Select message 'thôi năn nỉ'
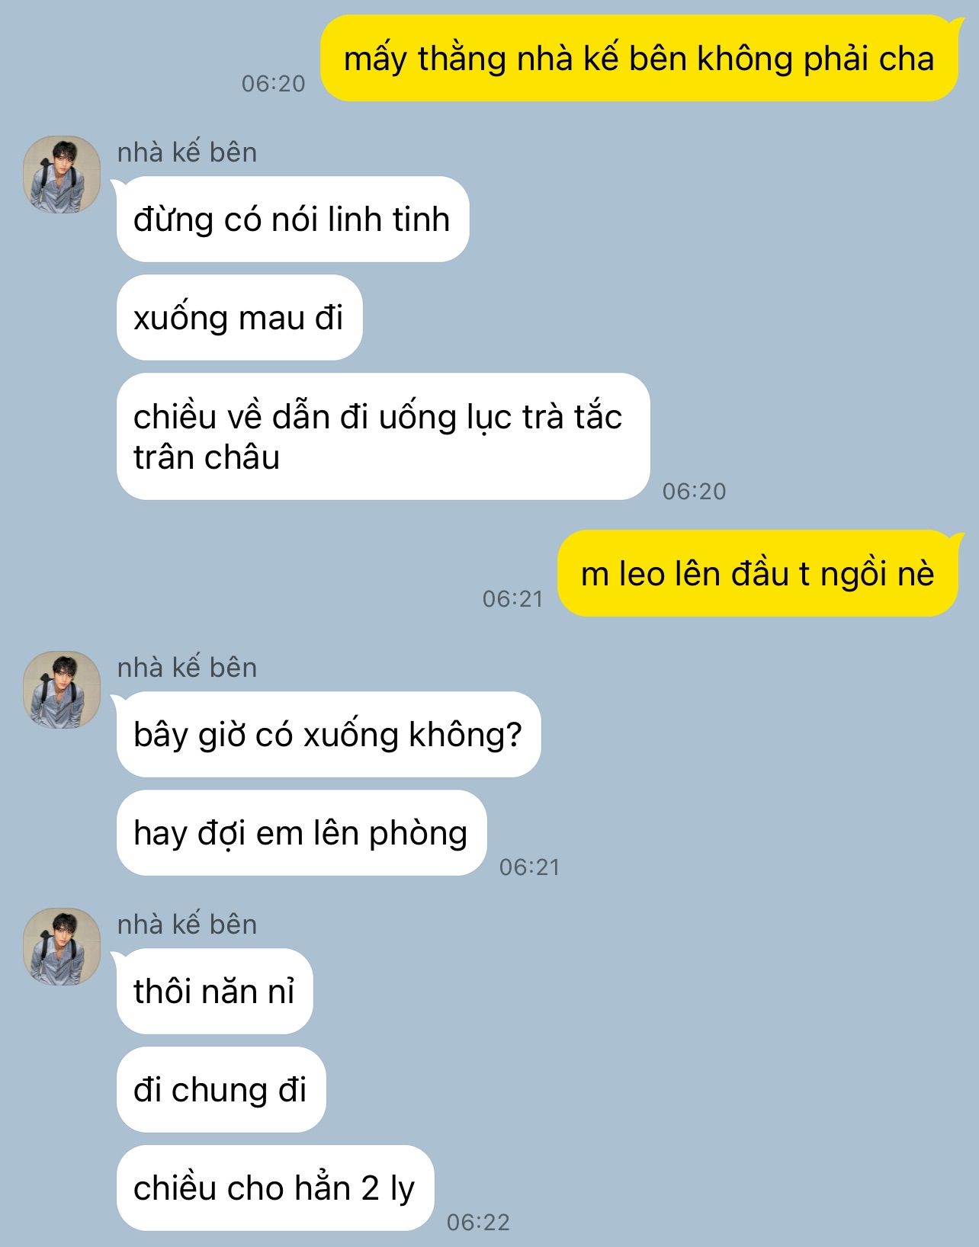Screen dimensions: 979x1247 [x=214, y=992]
